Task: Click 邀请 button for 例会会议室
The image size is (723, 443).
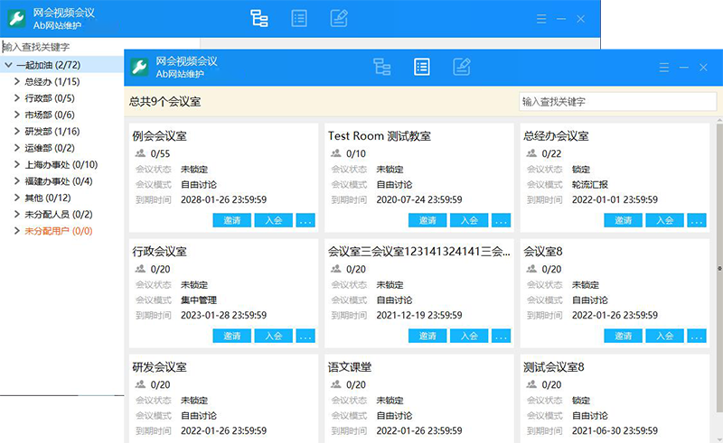Action: [x=232, y=220]
